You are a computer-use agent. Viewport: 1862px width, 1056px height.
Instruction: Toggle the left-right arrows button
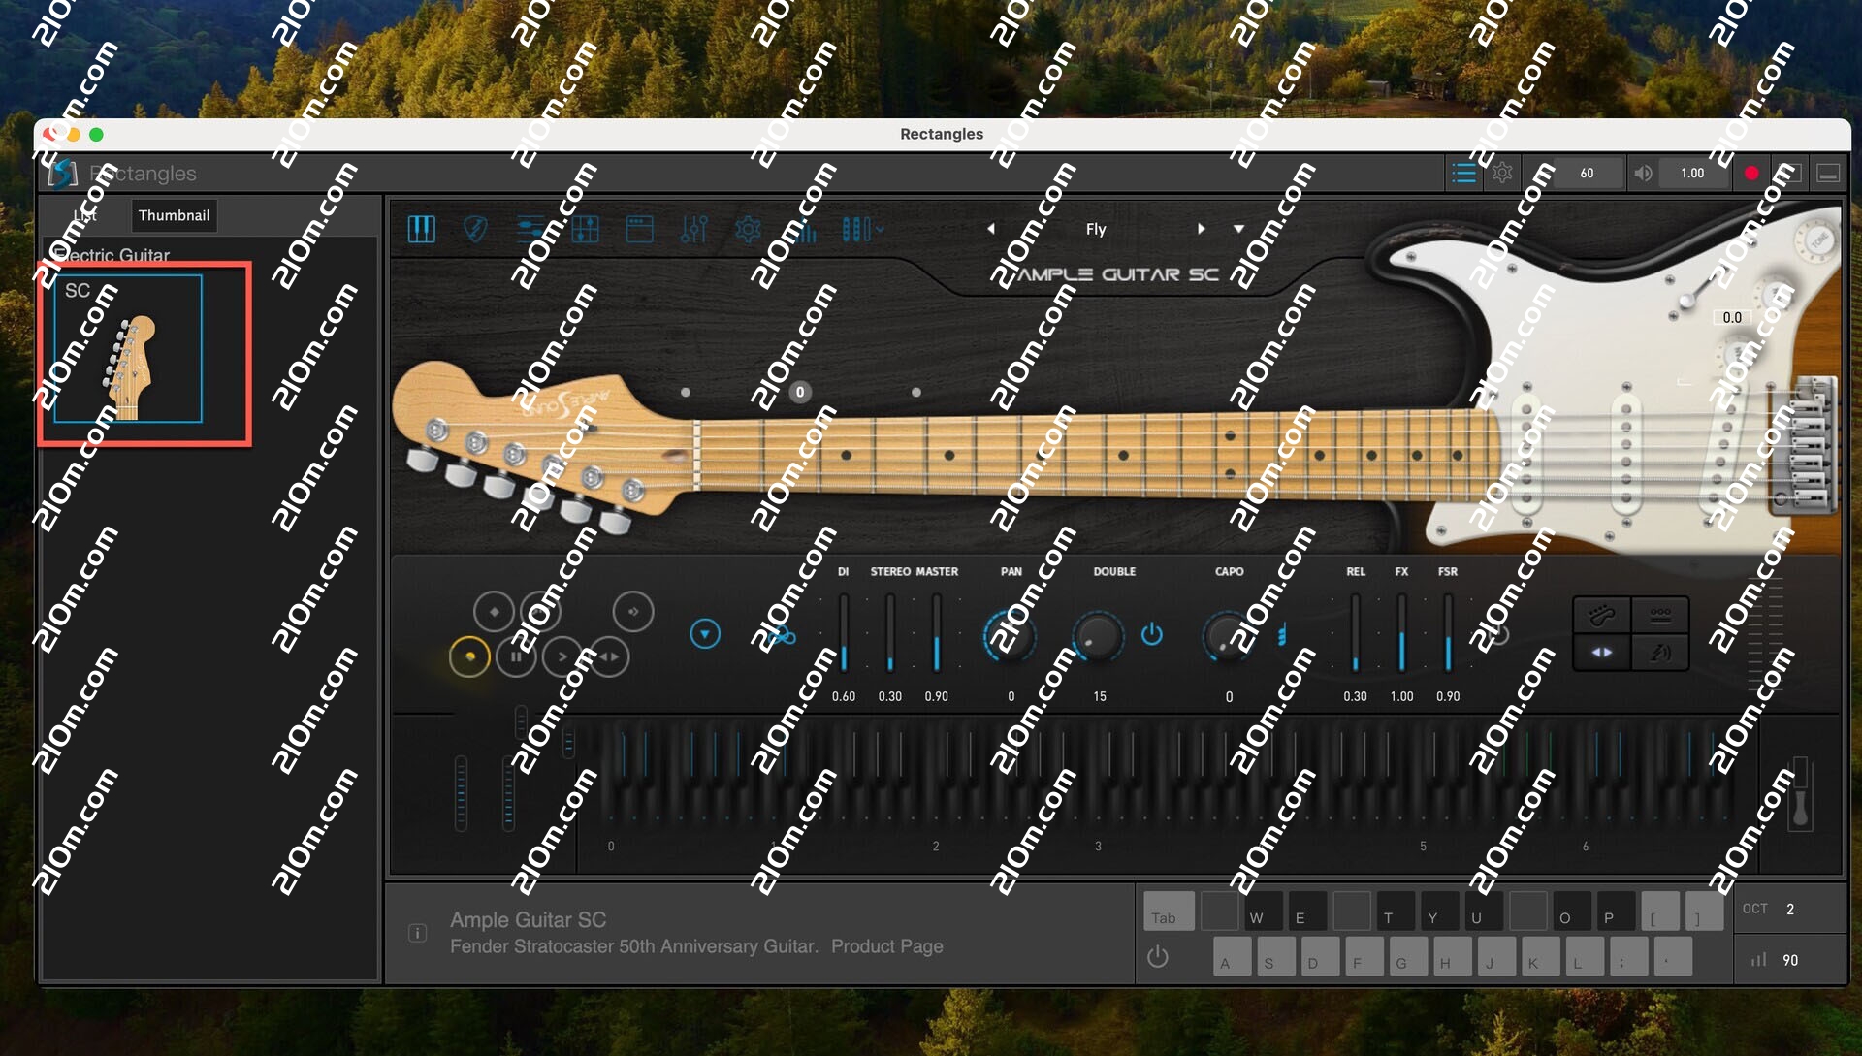pos(1602,653)
